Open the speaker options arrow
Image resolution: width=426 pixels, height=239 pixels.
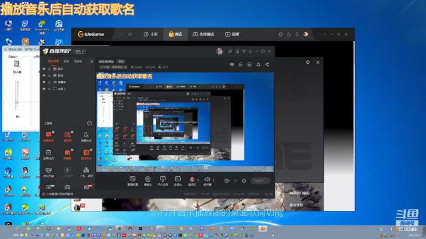pyautogui.click(x=214, y=180)
